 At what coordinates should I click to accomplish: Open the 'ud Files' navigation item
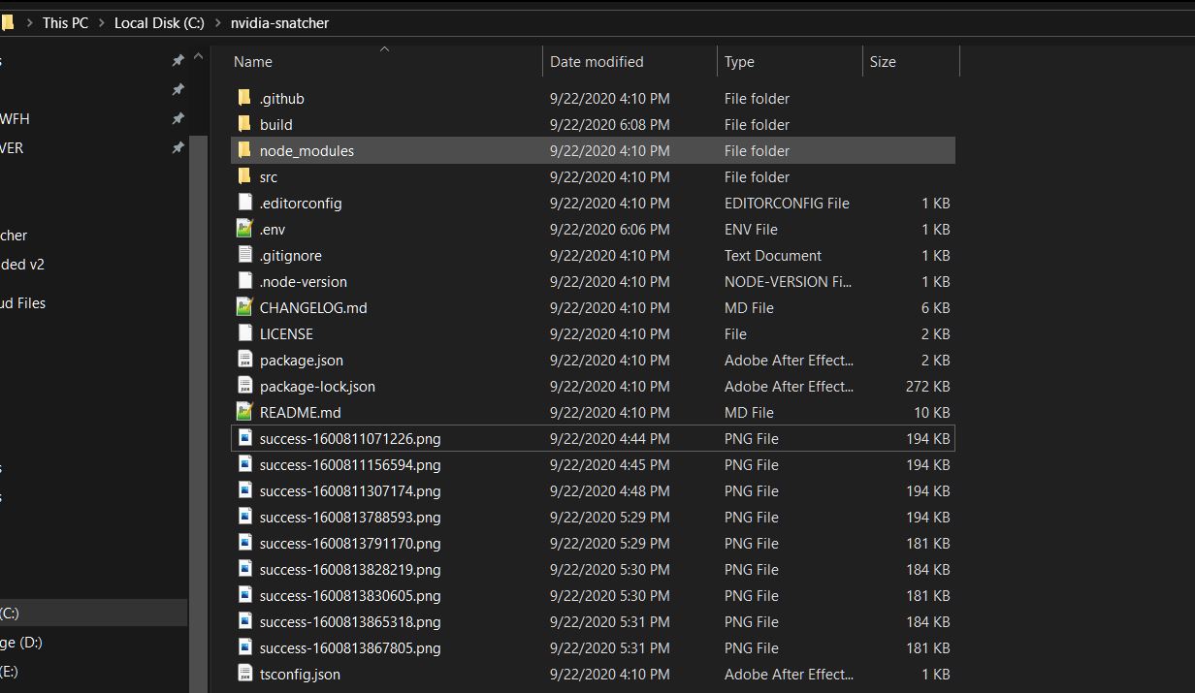coord(22,302)
